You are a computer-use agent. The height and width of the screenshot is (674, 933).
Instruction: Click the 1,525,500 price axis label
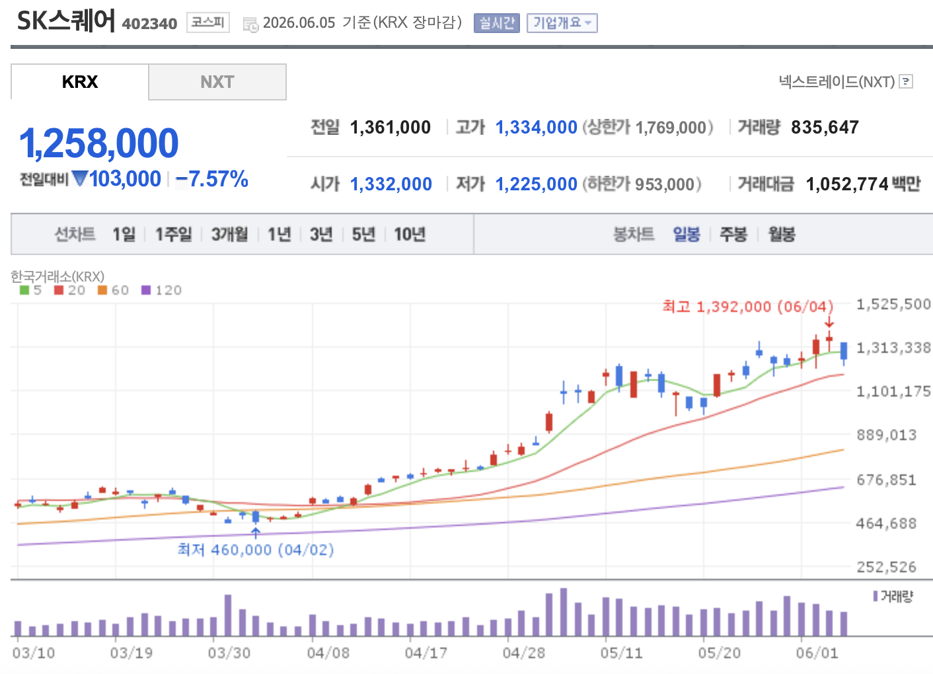point(893,304)
